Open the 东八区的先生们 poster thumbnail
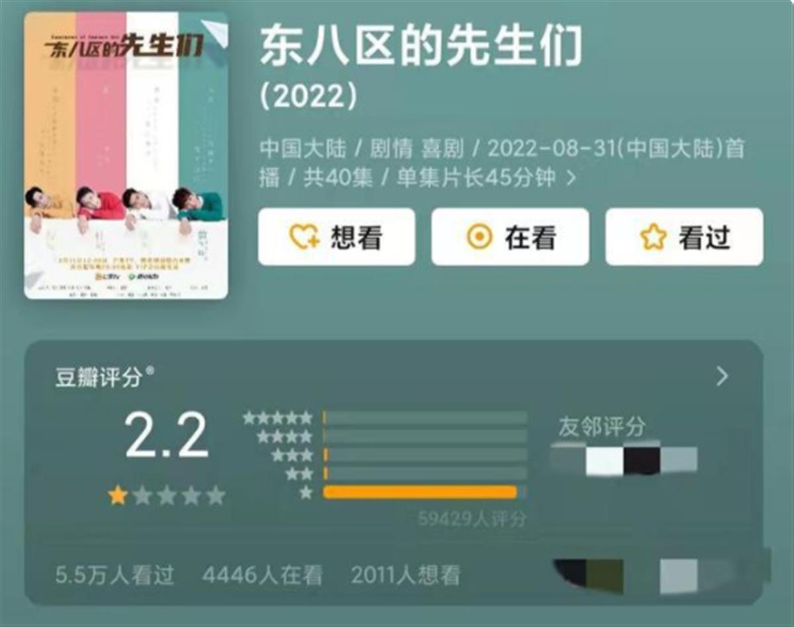The image size is (794, 627). coord(126,155)
